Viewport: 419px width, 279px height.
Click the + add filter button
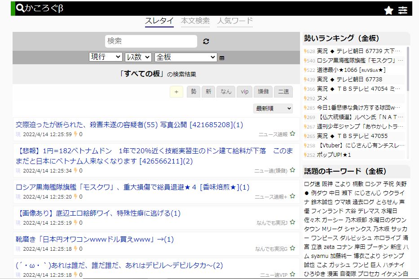[176, 92]
